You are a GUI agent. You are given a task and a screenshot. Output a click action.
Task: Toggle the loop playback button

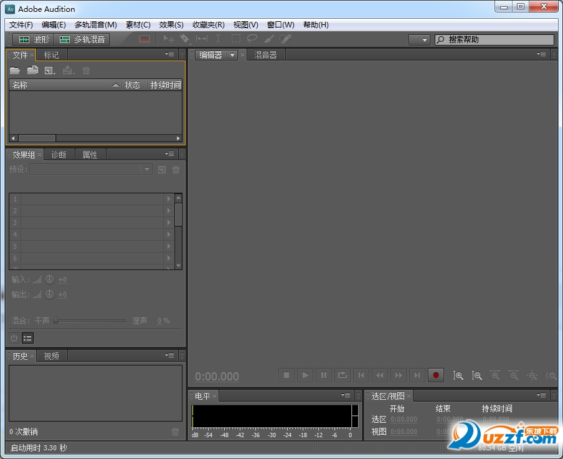point(342,375)
